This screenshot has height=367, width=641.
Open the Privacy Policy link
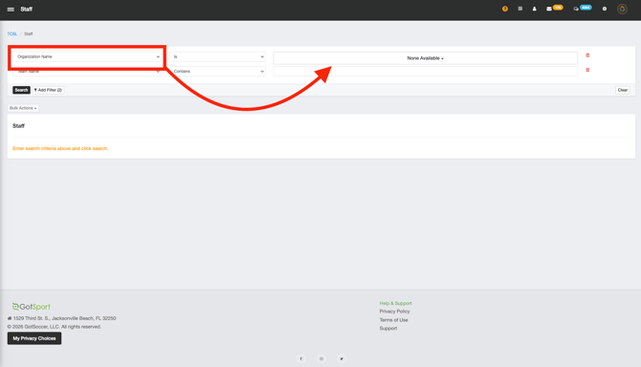tap(394, 311)
